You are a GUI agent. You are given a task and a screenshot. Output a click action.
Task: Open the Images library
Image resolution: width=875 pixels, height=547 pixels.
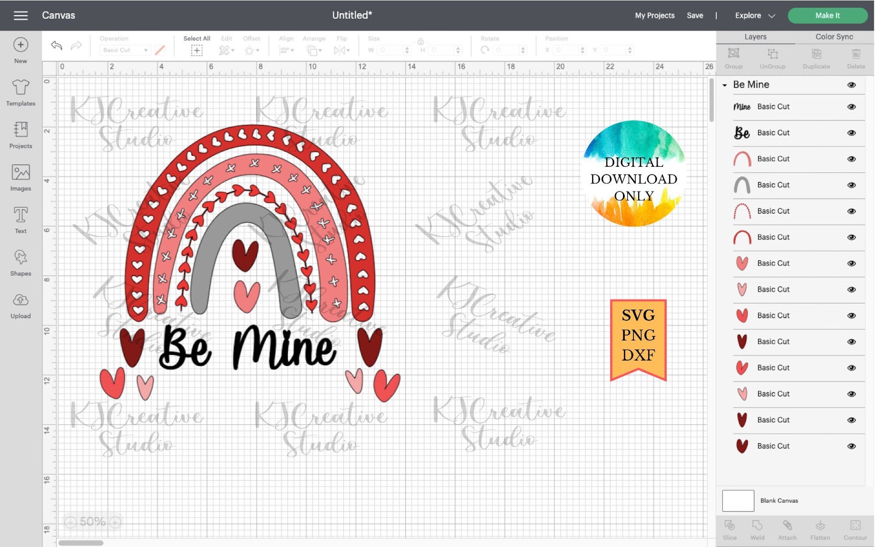tap(21, 178)
